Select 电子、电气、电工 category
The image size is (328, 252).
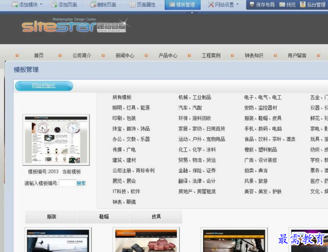pyautogui.click(x=263, y=97)
